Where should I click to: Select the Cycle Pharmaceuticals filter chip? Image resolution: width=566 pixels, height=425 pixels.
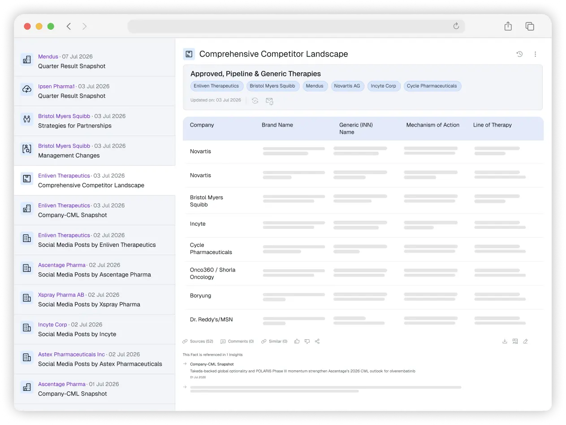(432, 86)
